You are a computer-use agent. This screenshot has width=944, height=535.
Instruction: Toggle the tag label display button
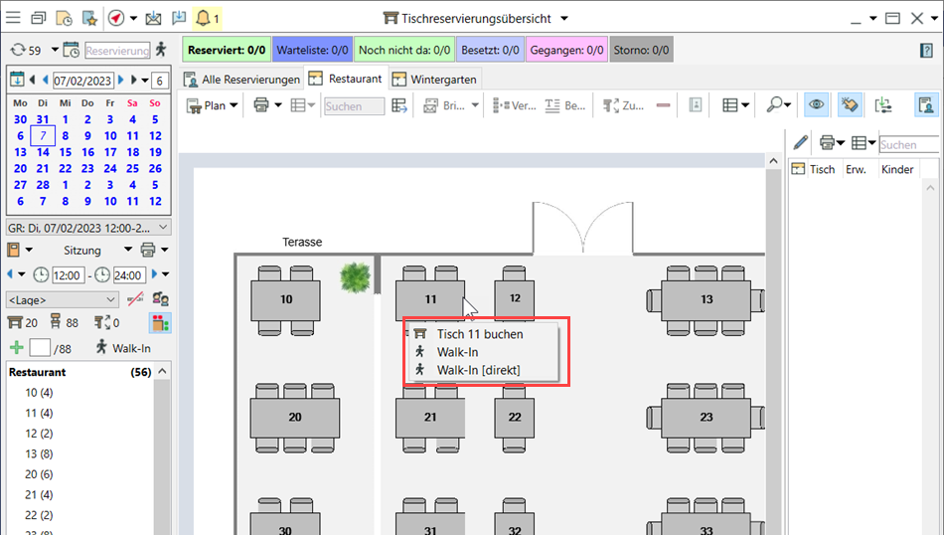pyautogui.click(x=849, y=105)
